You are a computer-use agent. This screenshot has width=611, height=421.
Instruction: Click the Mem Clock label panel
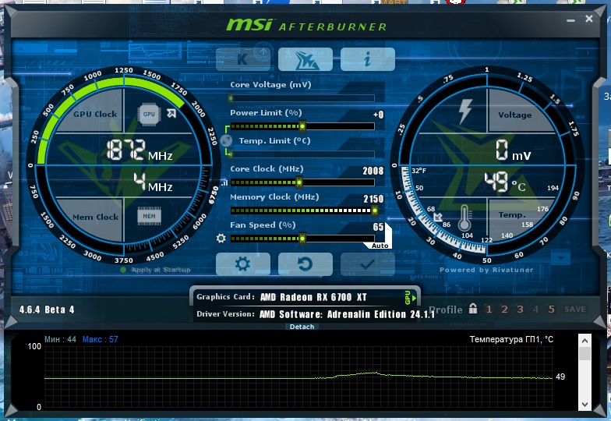pyautogui.click(x=95, y=217)
